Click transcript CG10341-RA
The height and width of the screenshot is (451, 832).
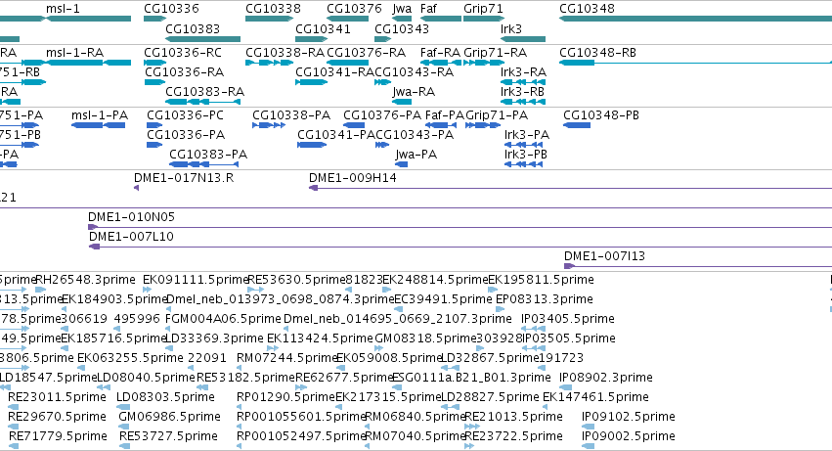(x=311, y=82)
